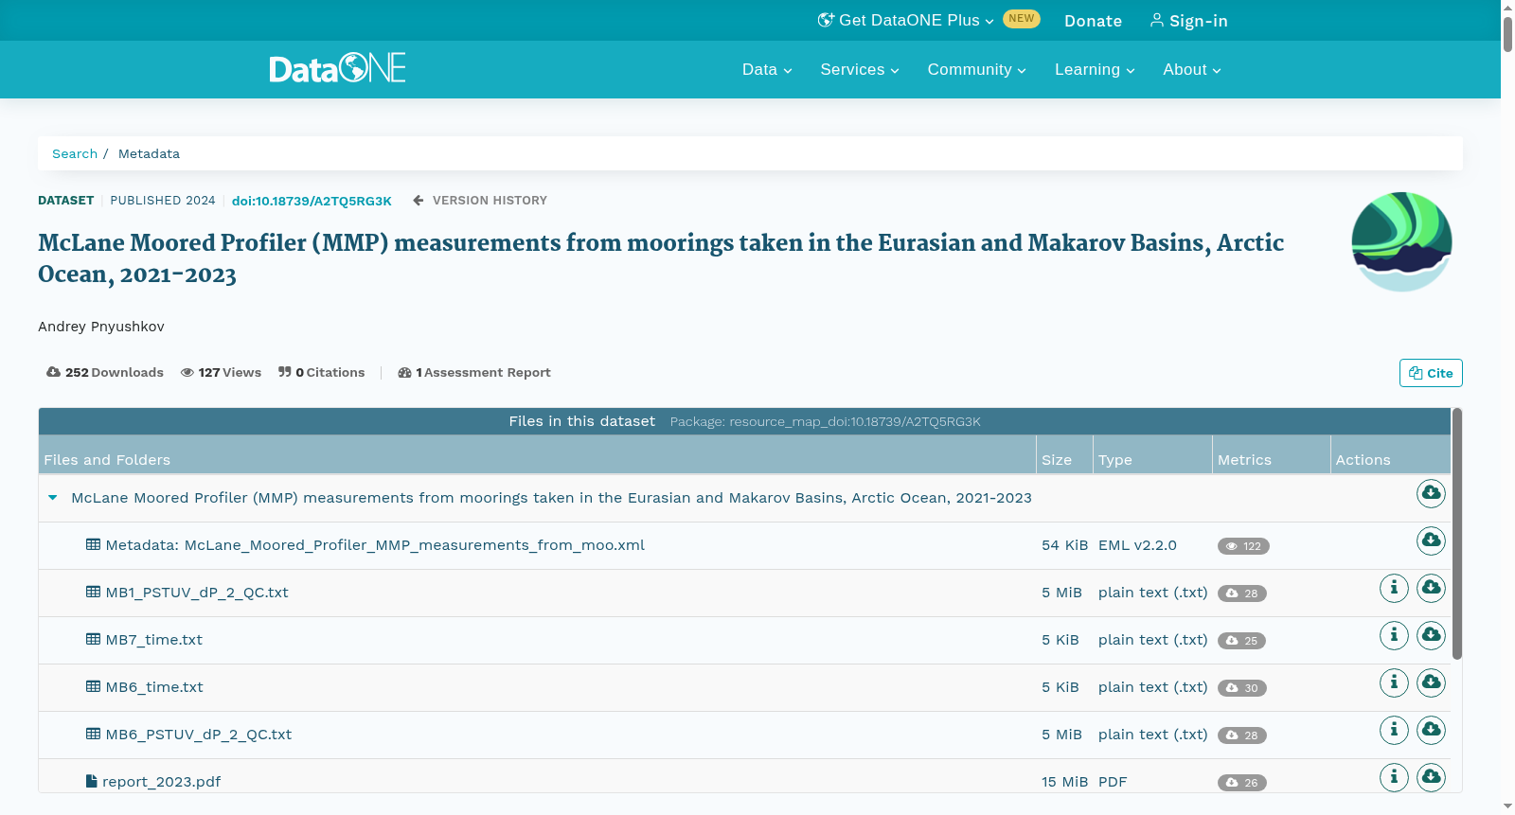1515x815 pixels.
Task: Click the page scrollbar down arrow
Action: (x=1507, y=806)
